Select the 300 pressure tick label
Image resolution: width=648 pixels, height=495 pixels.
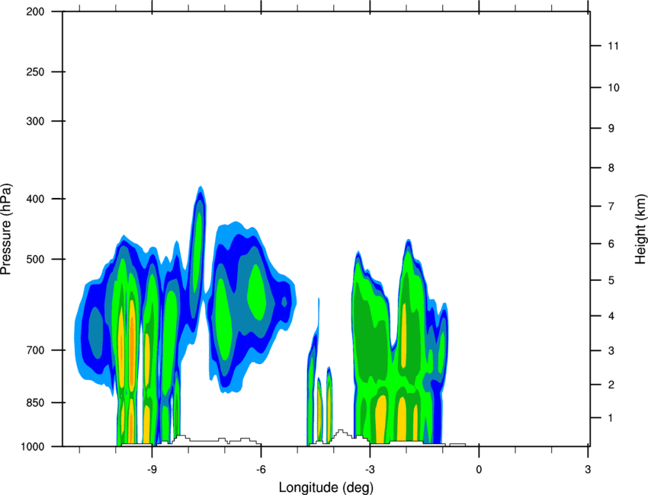(x=35, y=121)
